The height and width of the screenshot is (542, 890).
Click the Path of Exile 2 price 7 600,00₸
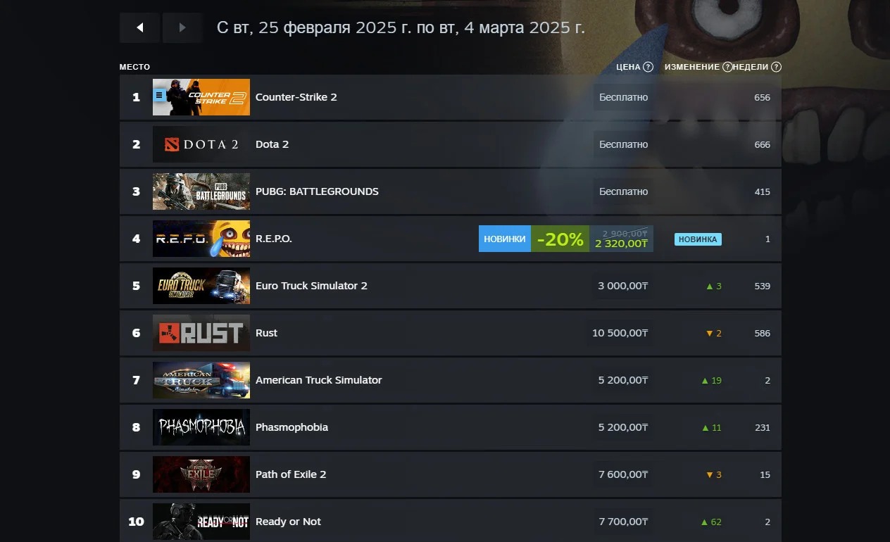pos(623,474)
